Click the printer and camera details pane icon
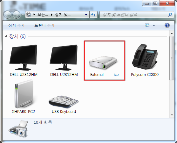Viewport: 177px width, 143px height. [x=18, y=129]
